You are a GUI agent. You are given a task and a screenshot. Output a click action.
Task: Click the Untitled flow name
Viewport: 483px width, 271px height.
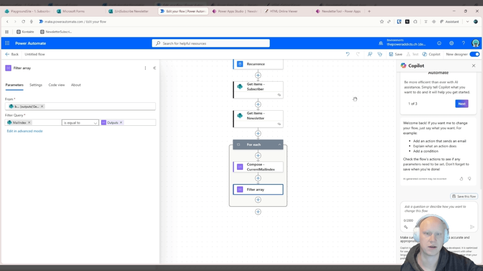[35, 54]
